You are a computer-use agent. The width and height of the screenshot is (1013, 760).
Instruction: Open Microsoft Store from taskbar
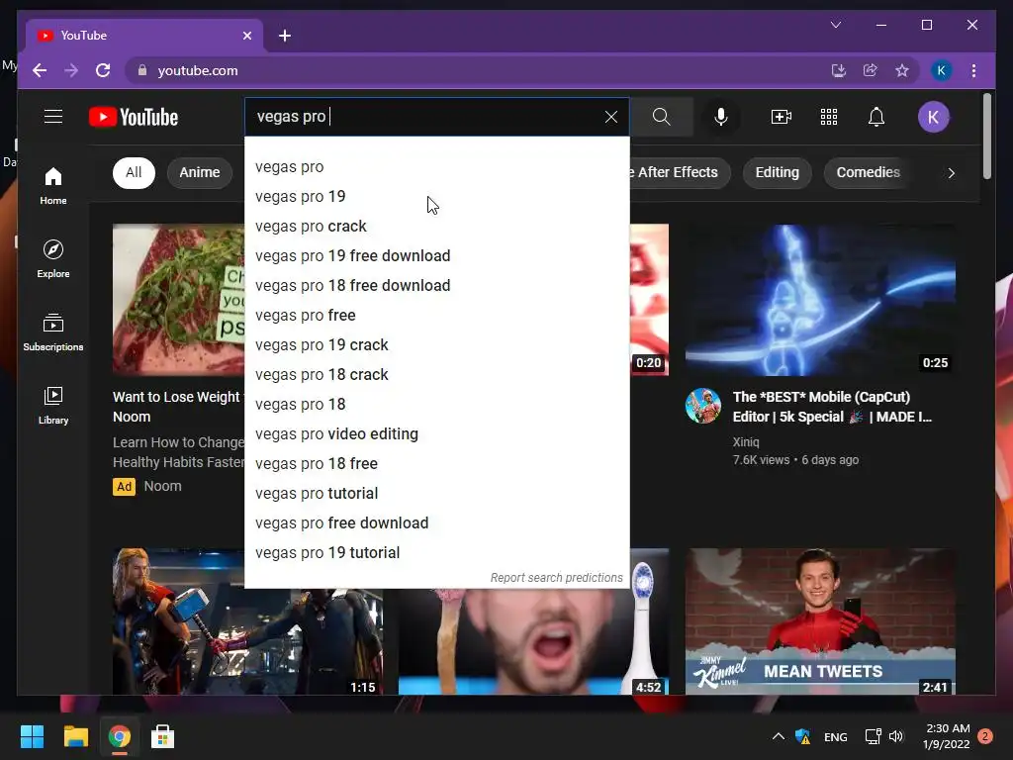tap(162, 736)
